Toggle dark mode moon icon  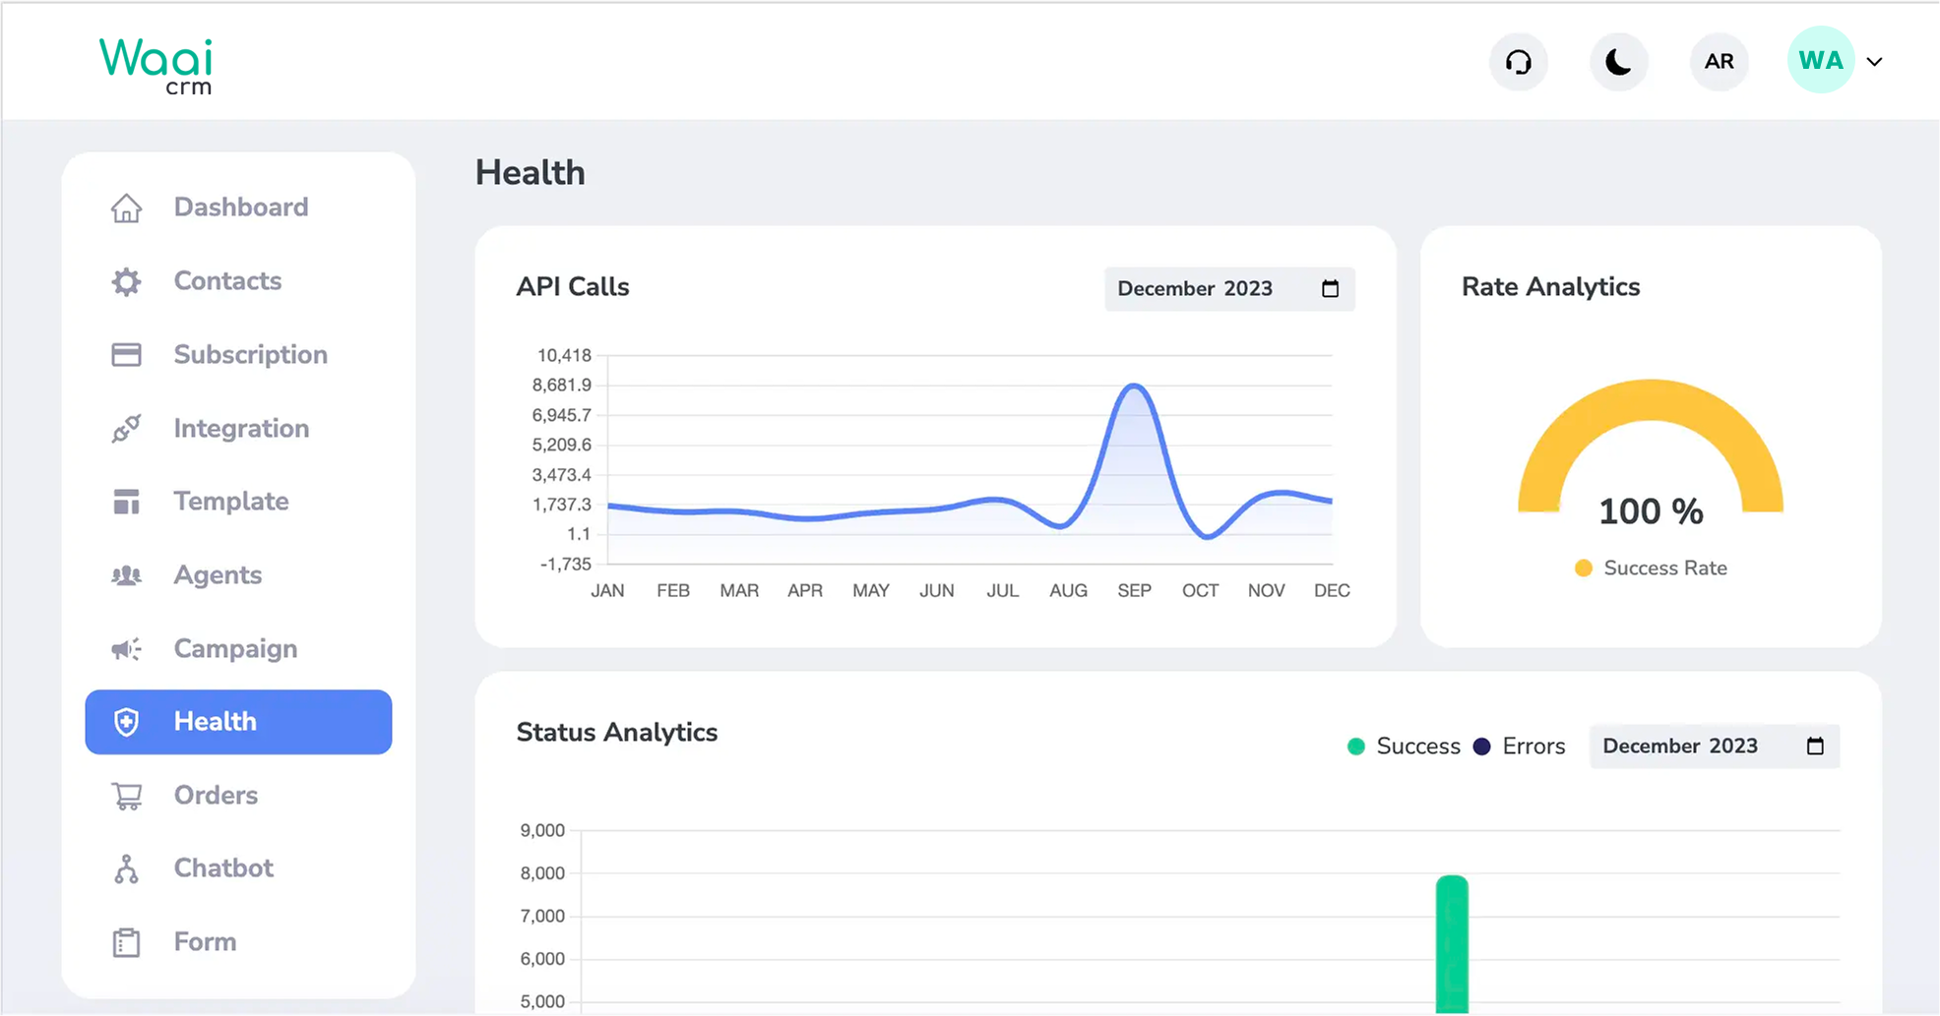1619,62
